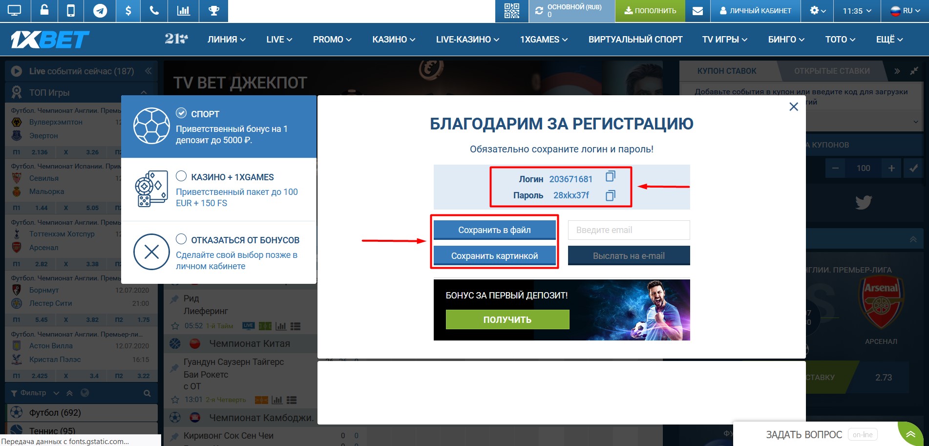This screenshot has height=446, width=929.
Task: Copy the password with the copy icon
Action: pos(611,195)
